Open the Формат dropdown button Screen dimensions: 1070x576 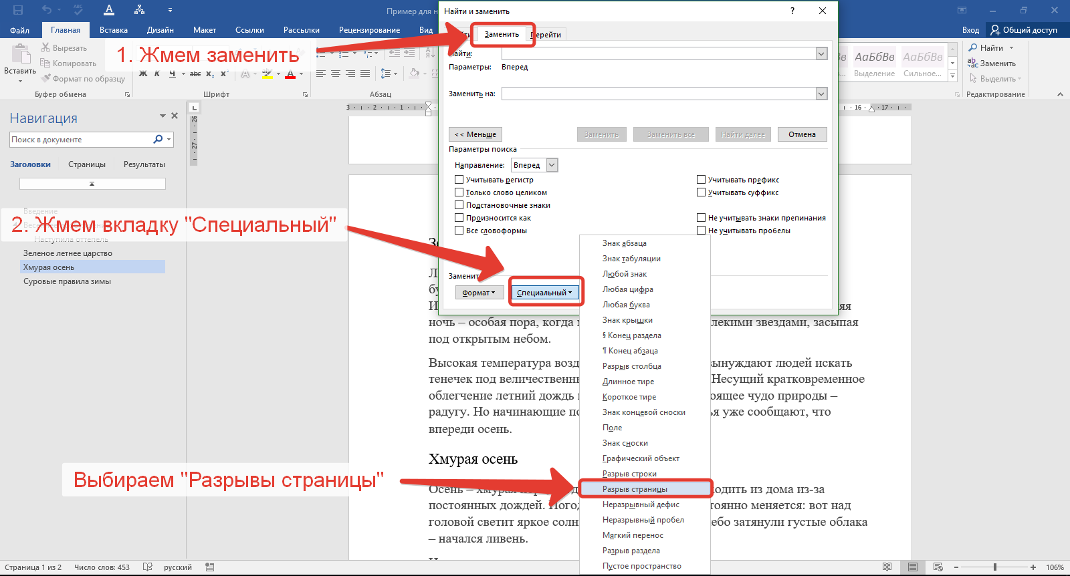pos(479,293)
